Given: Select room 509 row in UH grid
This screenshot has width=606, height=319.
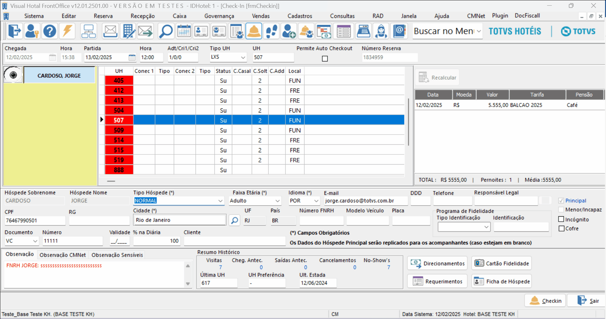Looking at the screenshot, I should point(119,130).
